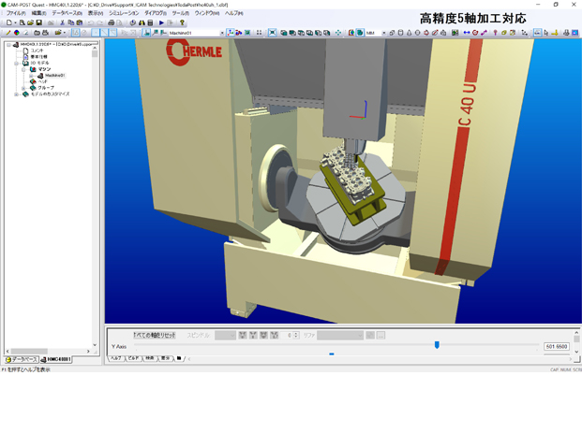Open the MM units dropdown

pyautogui.click(x=384, y=33)
